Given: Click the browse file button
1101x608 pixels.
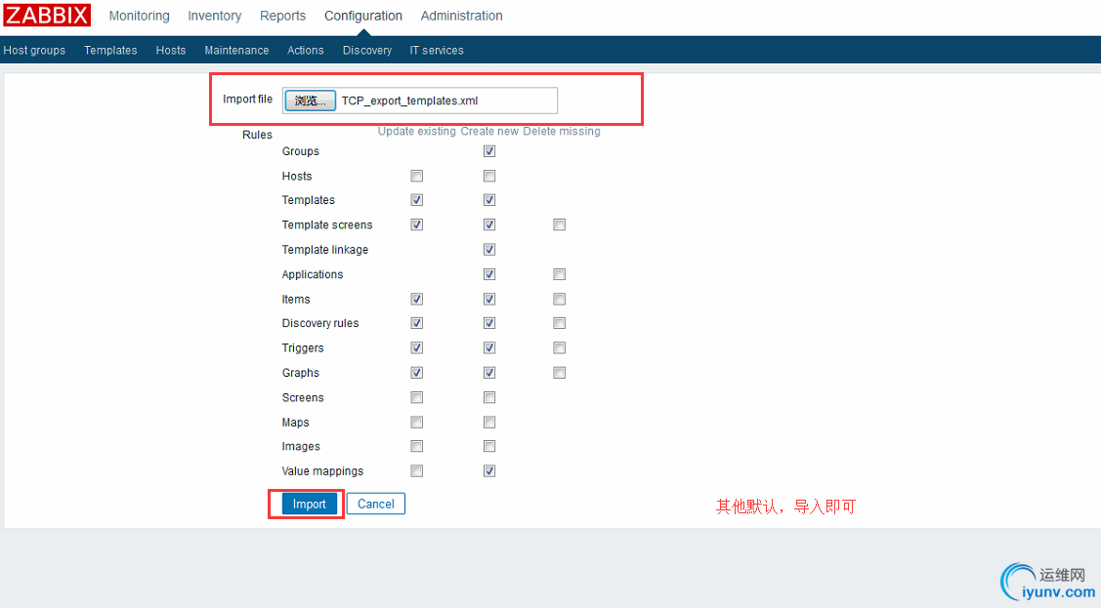Looking at the screenshot, I should coord(310,101).
